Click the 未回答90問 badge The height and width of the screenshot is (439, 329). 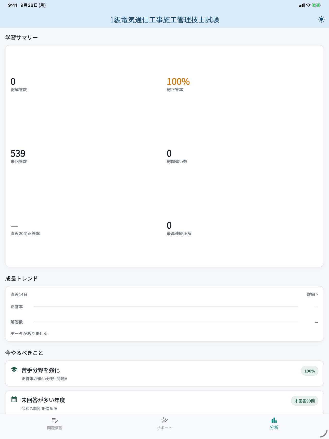tap(305, 401)
